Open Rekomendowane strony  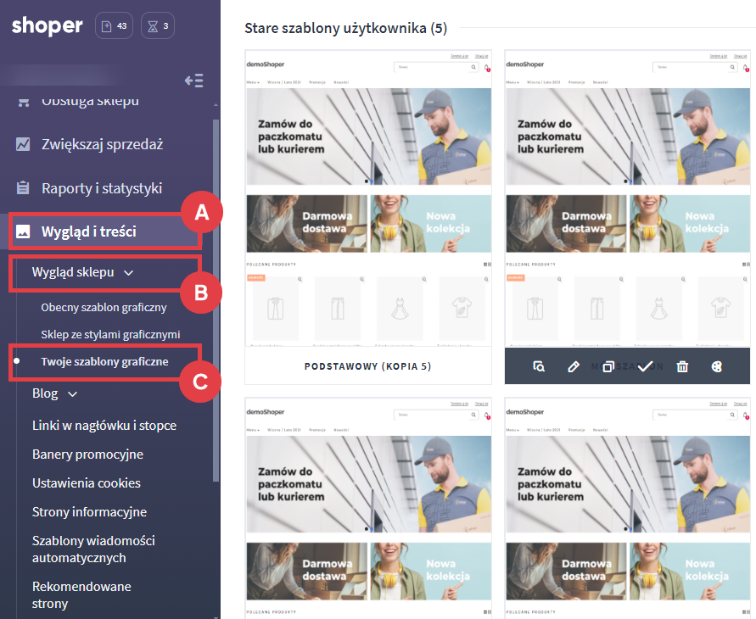click(81, 595)
